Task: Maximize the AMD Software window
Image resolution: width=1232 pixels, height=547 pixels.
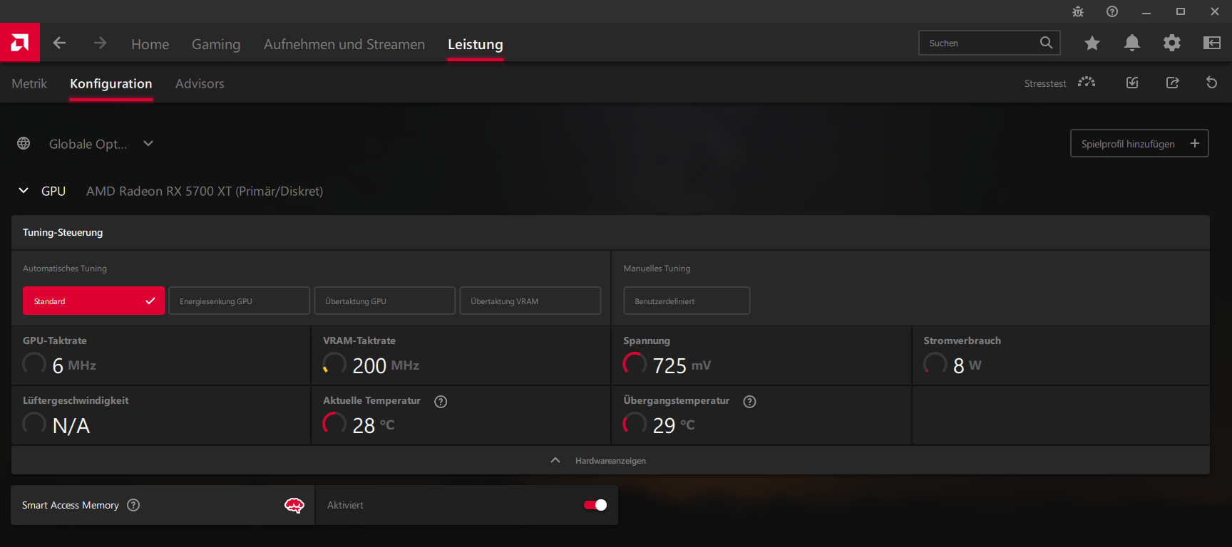Action: click(x=1181, y=11)
